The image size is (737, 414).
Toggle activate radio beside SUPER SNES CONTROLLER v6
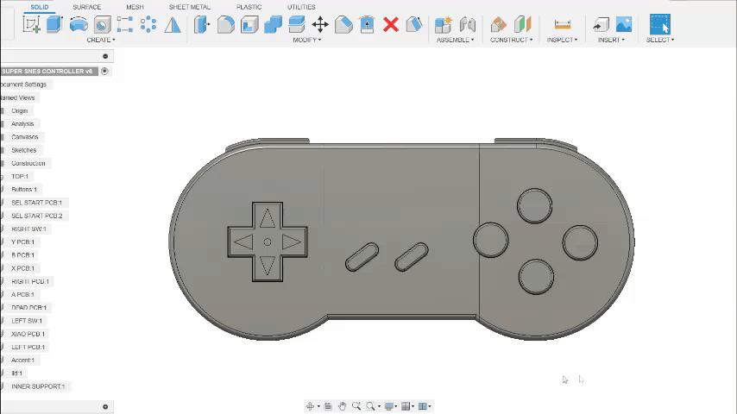[x=104, y=72]
